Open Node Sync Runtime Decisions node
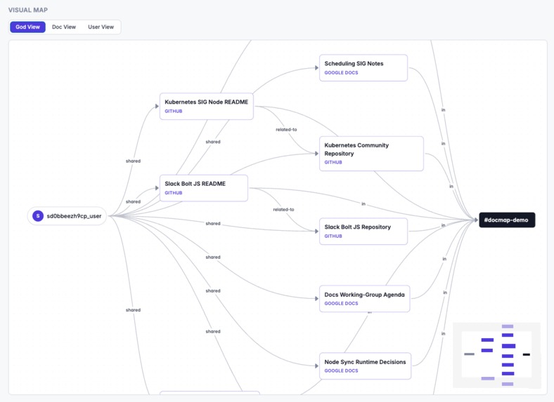Viewport: 554px width, 402px height. click(365, 366)
